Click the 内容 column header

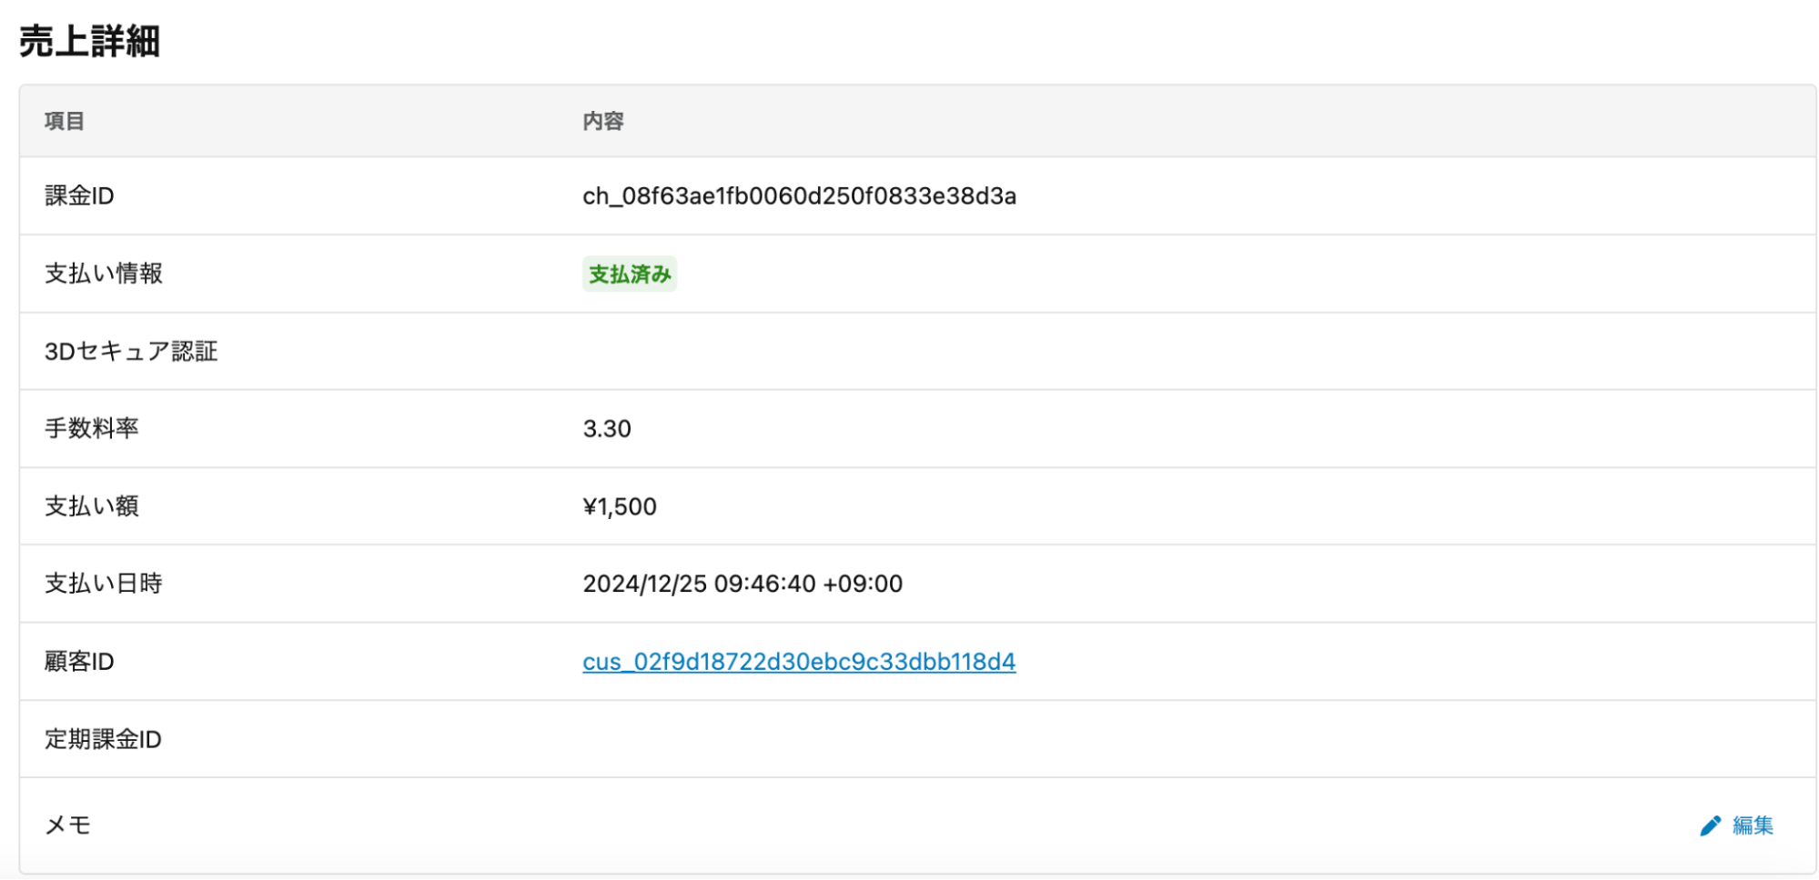click(603, 121)
